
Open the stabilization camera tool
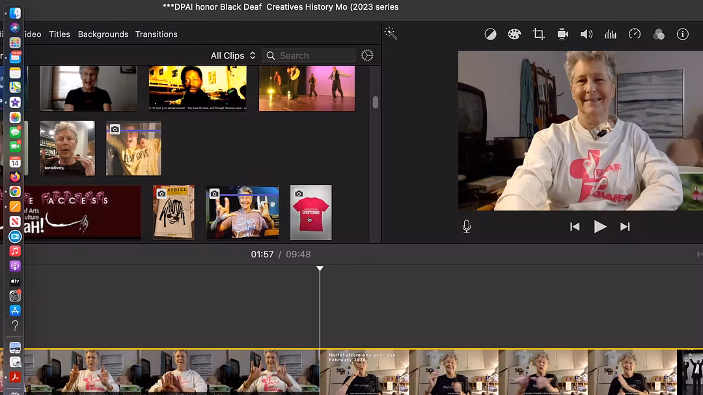[x=562, y=34]
